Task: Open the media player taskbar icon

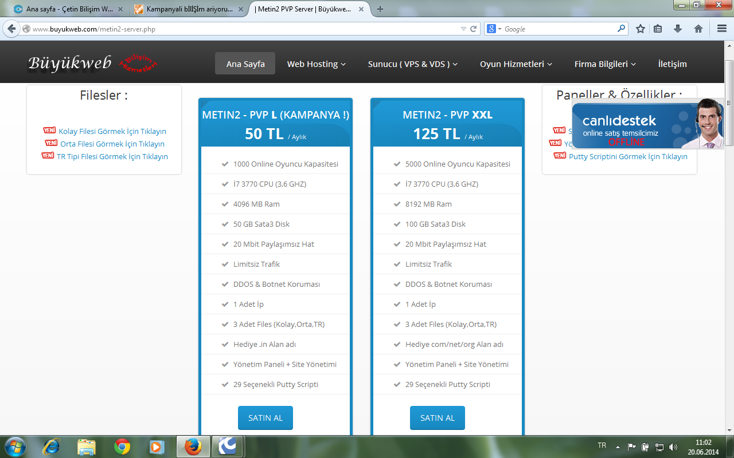Action: pyautogui.click(x=156, y=447)
